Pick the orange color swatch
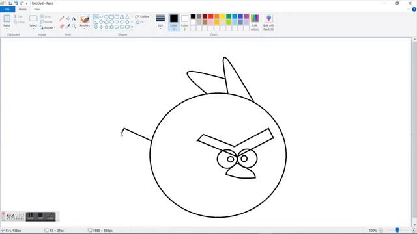This screenshot has width=417, height=234. [217, 16]
